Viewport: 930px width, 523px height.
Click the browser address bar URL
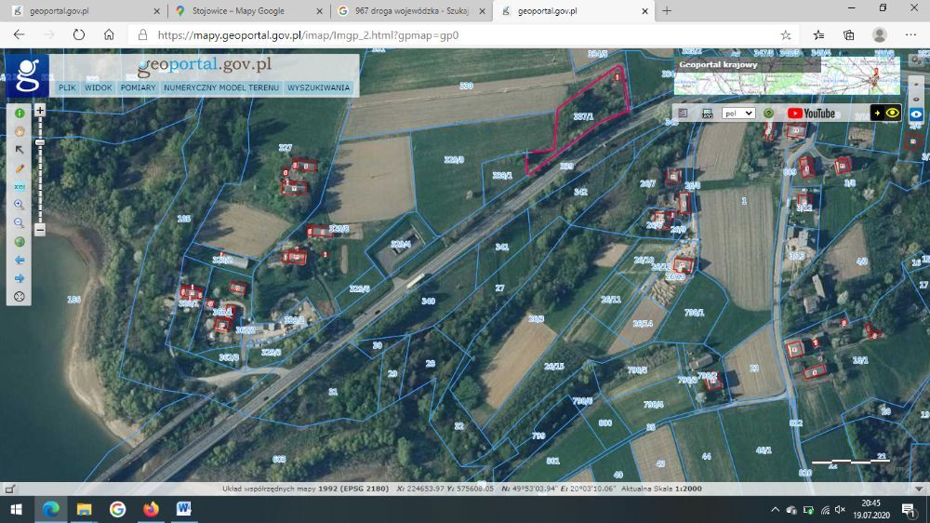click(308, 35)
